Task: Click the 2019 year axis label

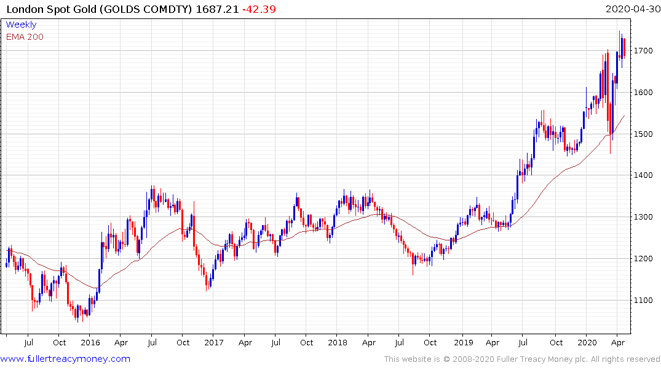Action: (463, 342)
